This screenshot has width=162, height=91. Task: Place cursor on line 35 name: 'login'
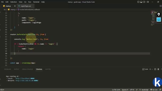pyautogui.click(x=28, y=18)
